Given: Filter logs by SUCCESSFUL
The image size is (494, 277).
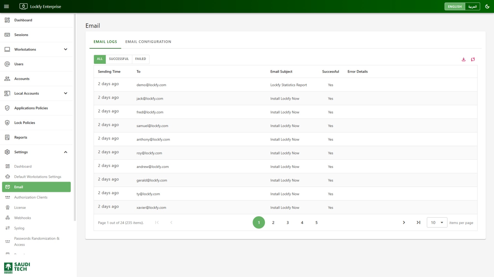Looking at the screenshot, I should (x=119, y=59).
